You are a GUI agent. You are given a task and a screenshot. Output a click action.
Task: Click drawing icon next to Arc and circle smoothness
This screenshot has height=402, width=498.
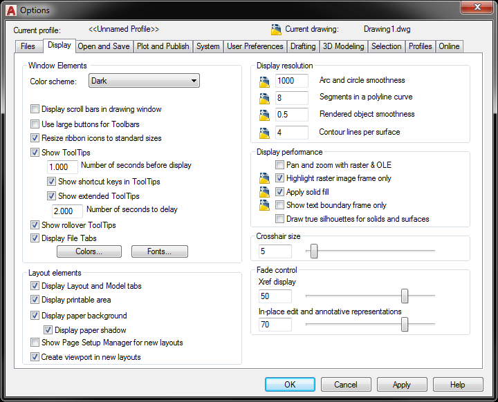[x=264, y=82]
